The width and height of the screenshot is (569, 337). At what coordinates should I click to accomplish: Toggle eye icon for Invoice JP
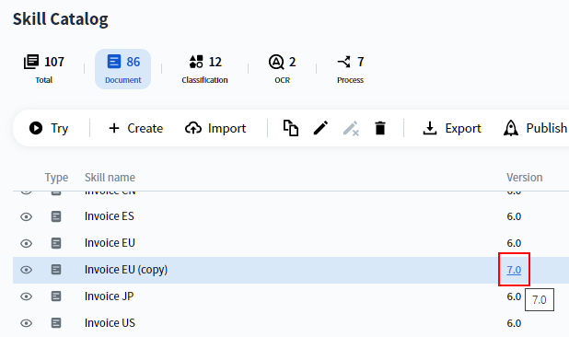point(26,296)
